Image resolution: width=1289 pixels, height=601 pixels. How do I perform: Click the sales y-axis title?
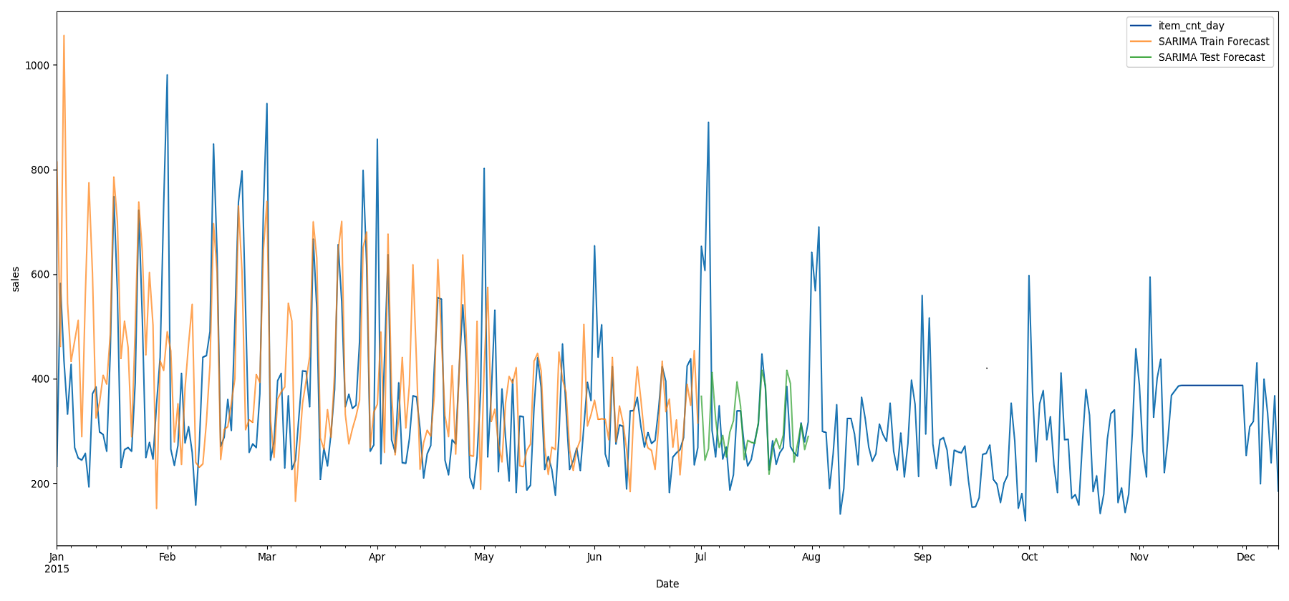click(16, 279)
